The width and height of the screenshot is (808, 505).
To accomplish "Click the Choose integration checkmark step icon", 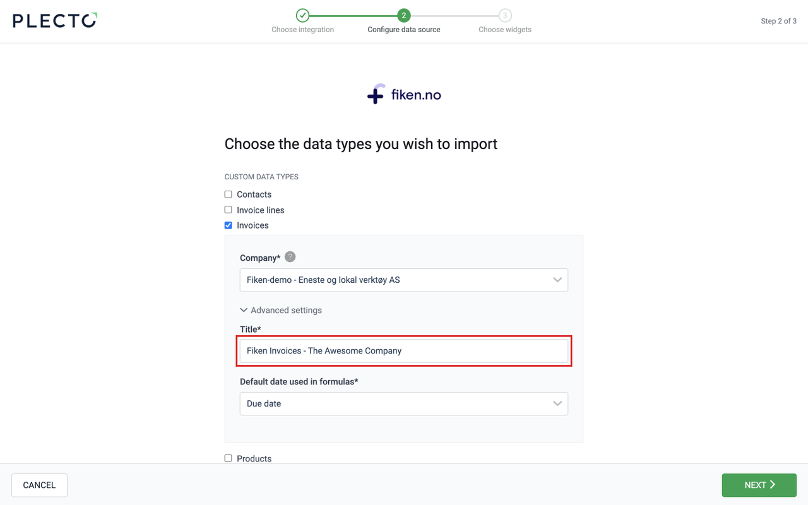I will point(303,15).
